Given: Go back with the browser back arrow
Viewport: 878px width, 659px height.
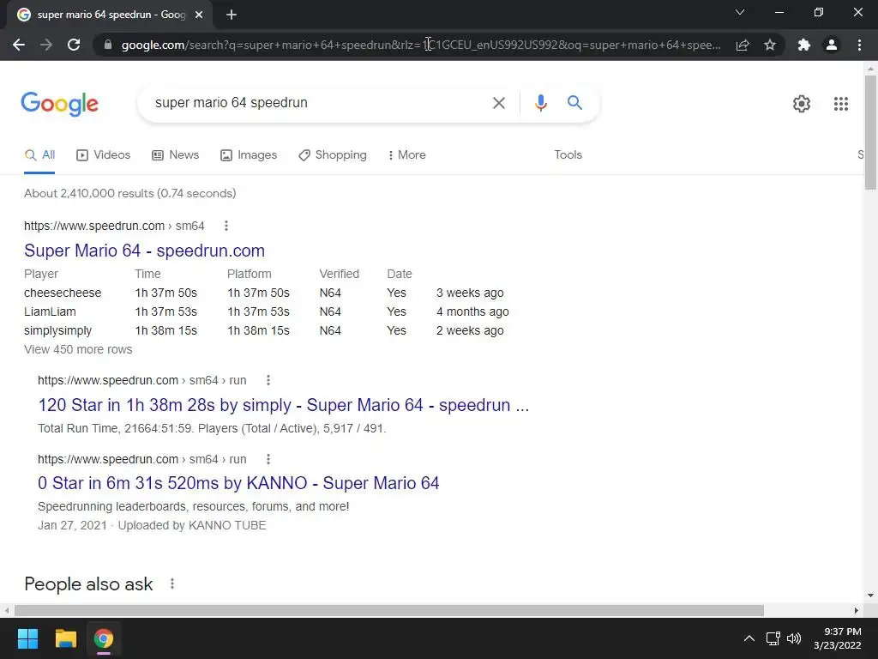Looking at the screenshot, I should coord(19,45).
